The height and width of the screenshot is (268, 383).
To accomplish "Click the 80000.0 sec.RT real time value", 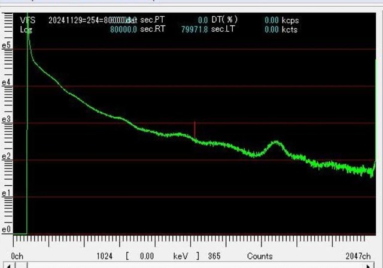I will point(138,29).
